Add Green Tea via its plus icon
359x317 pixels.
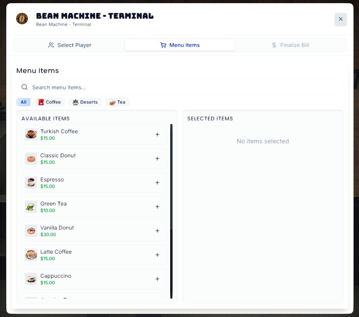click(157, 207)
